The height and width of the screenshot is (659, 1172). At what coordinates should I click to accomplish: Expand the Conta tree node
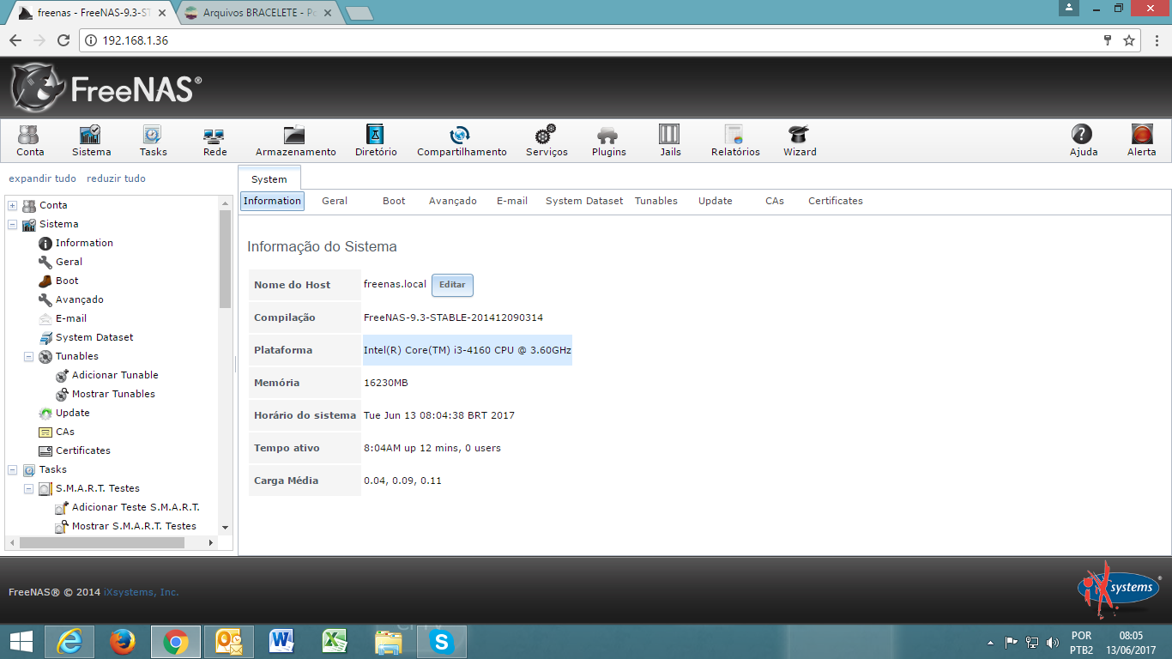(13, 206)
